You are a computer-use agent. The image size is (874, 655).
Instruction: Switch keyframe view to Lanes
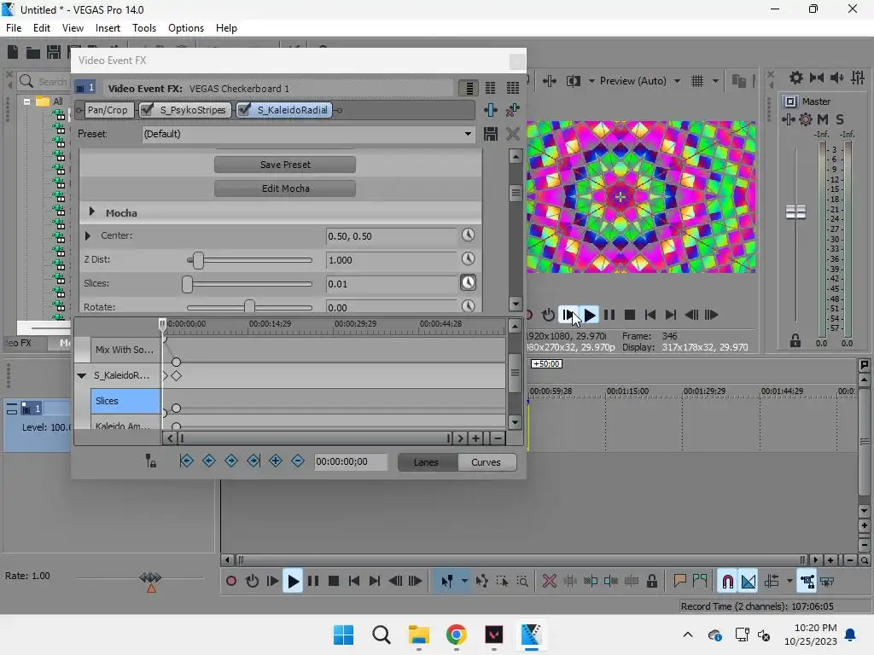427,462
